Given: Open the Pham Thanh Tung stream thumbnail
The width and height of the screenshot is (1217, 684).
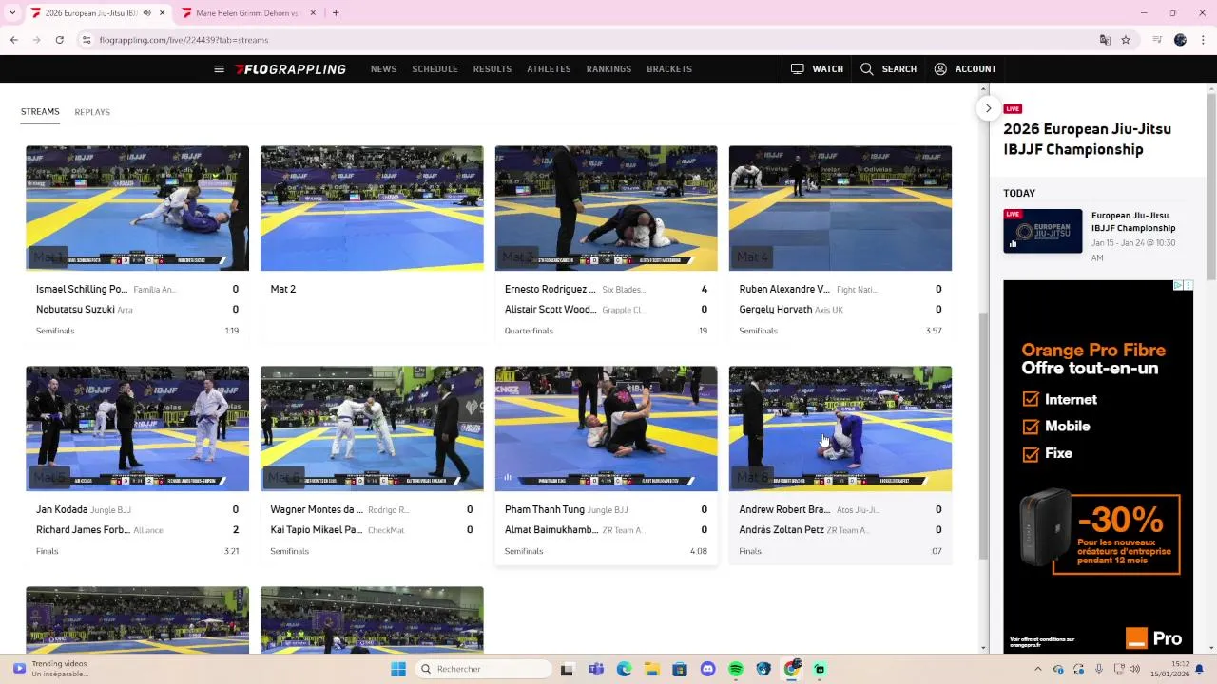Looking at the screenshot, I should 606,428.
